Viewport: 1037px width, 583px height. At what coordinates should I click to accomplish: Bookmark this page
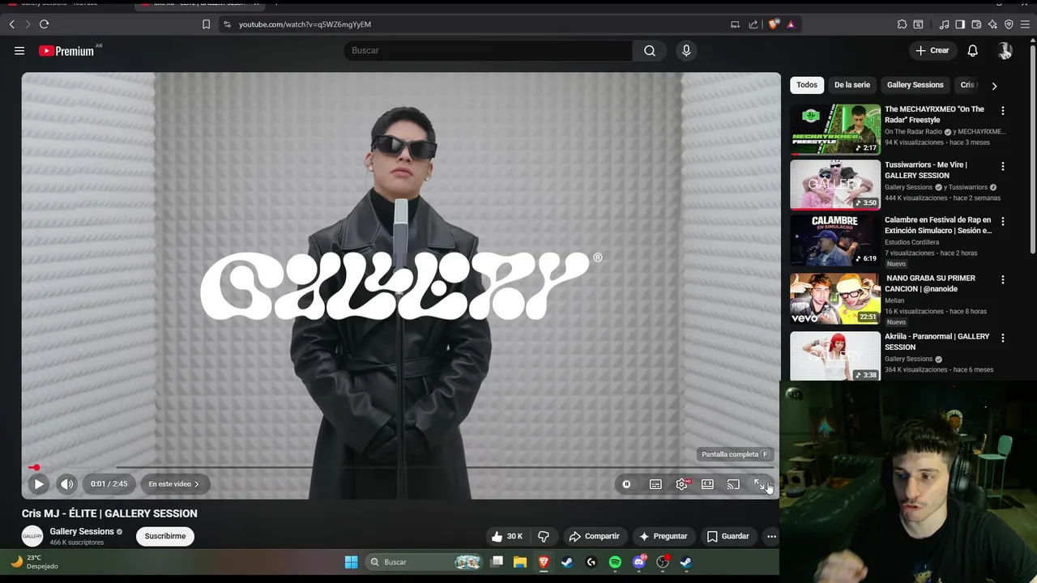tap(207, 24)
